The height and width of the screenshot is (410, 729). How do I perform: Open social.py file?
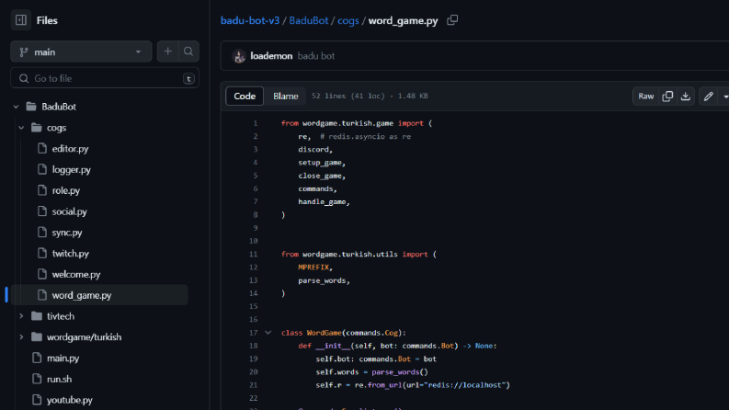69,211
